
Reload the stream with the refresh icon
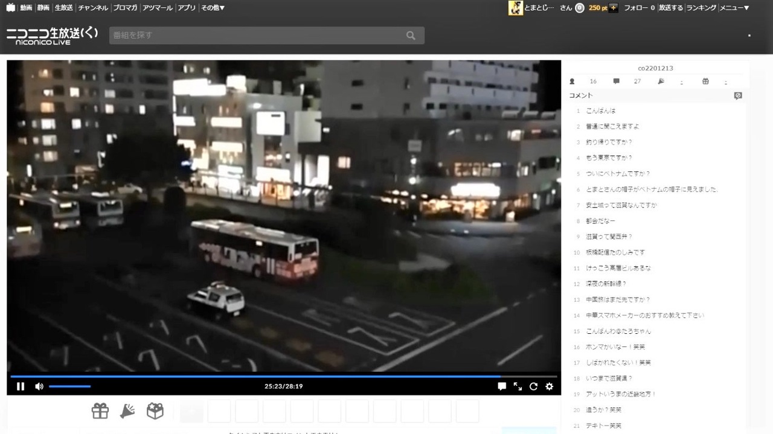pos(533,386)
